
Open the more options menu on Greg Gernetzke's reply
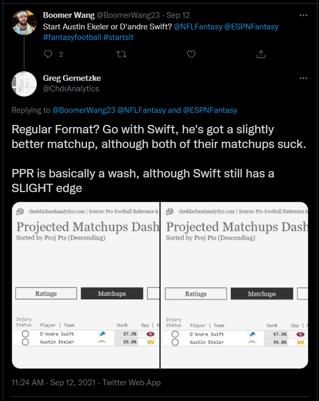click(x=303, y=78)
